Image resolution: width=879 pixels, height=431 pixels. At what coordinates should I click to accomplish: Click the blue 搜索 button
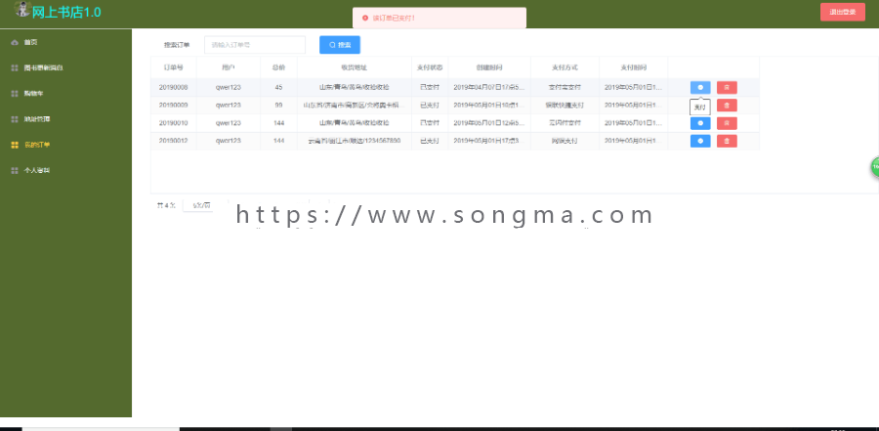(x=340, y=45)
